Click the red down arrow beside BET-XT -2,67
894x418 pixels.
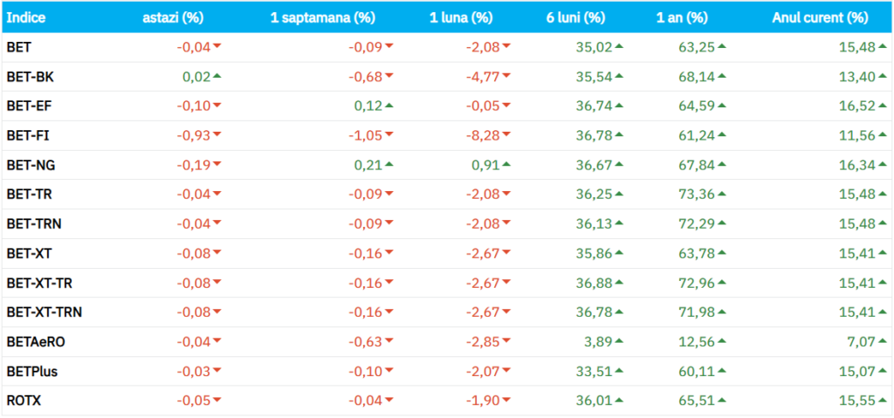point(506,254)
